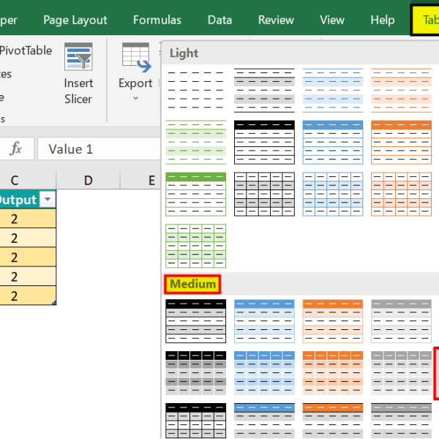439x439 pixels.
Task: Select bottom-row Medium style with gray header
Action: (x=401, y=421)
